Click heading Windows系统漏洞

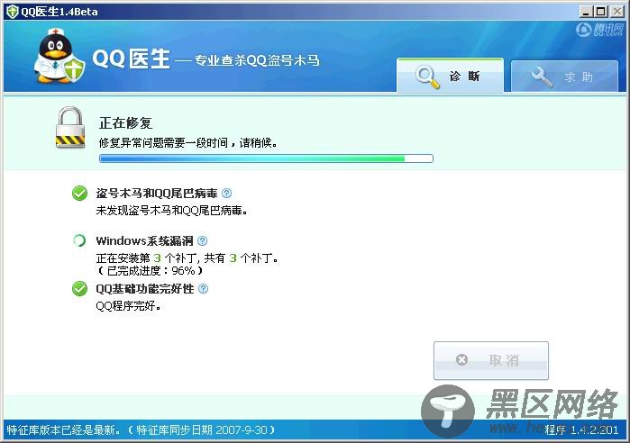(144, 240)
